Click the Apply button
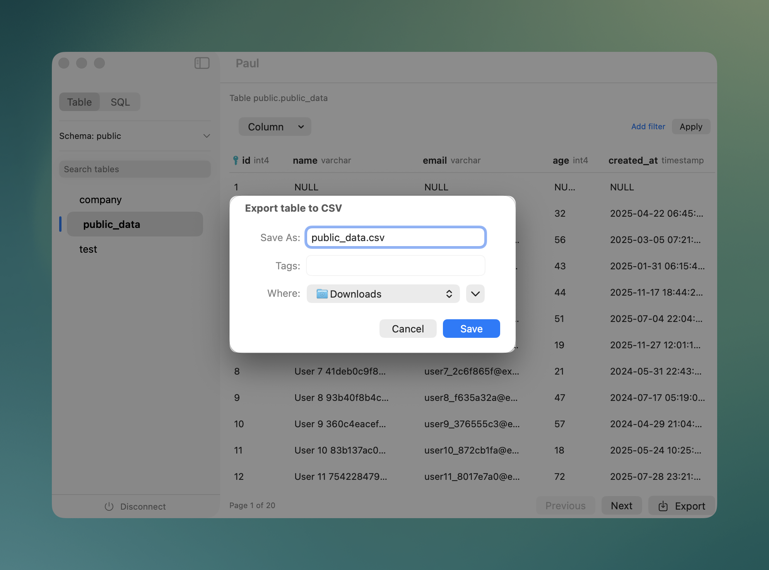769x570 pixels. [691, 127]
